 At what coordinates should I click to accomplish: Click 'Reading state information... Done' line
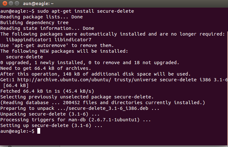[47, 28]
